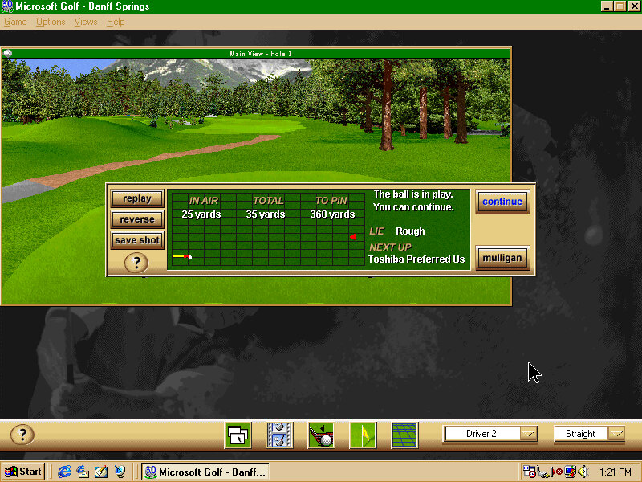
Task: Click the volume speaker tray icon
Action: point(583,472)
